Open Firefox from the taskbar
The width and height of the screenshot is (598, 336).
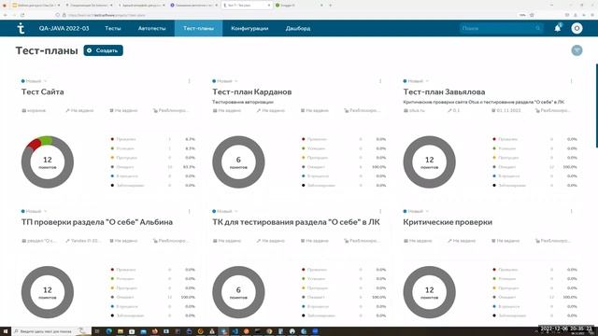155,331
